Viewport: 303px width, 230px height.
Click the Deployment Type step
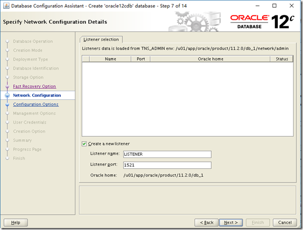(30, 59)
